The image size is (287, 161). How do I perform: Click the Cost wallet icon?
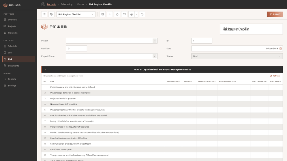(x=5, y=53)
